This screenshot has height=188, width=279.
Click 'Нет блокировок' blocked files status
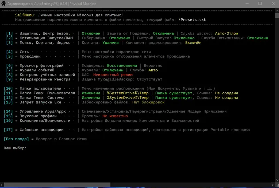pyautogui.click(x=149, y=102)
